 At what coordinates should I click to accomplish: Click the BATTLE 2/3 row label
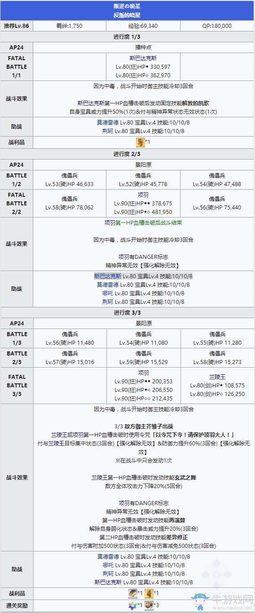[x=17, y=358]
